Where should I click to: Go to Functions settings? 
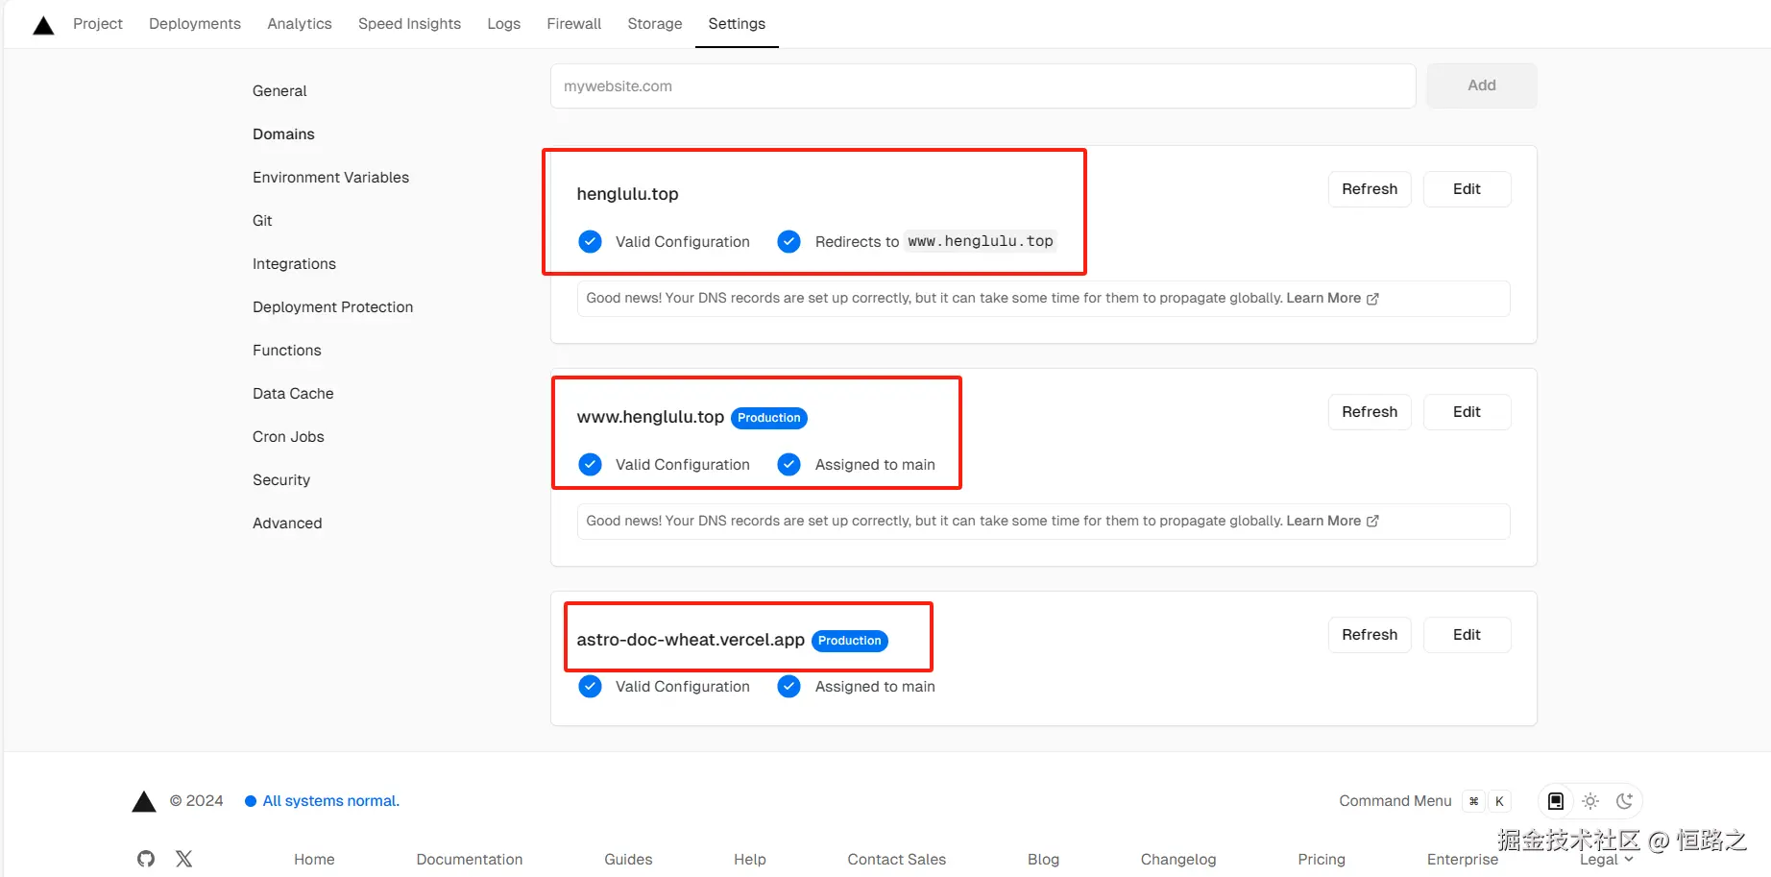click(287, 351)
